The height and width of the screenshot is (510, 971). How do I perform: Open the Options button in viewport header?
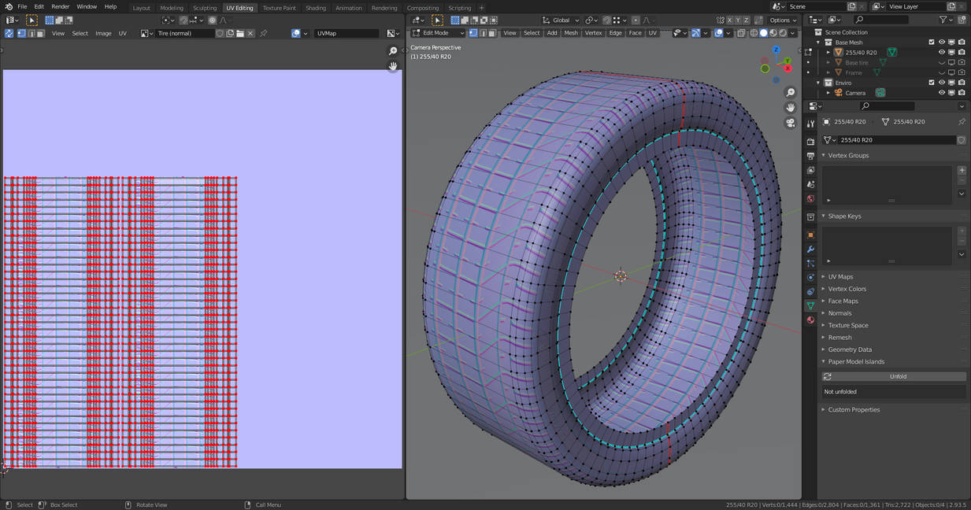point(782,20)
